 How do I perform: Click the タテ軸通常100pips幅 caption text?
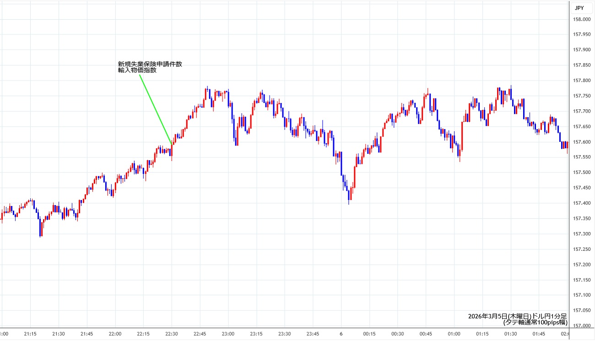(x=535, y=322)
